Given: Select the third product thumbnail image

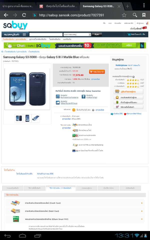Looking at the screenshot, I should 36,118.
